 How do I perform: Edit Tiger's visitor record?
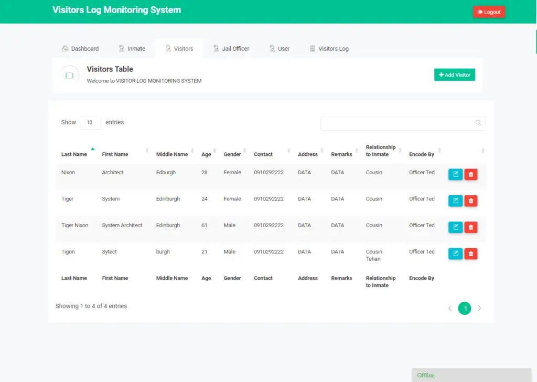455,200
